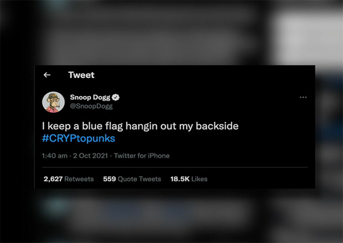Click the word Likes in stats row
343x243 pixels.
click(199, 179)
